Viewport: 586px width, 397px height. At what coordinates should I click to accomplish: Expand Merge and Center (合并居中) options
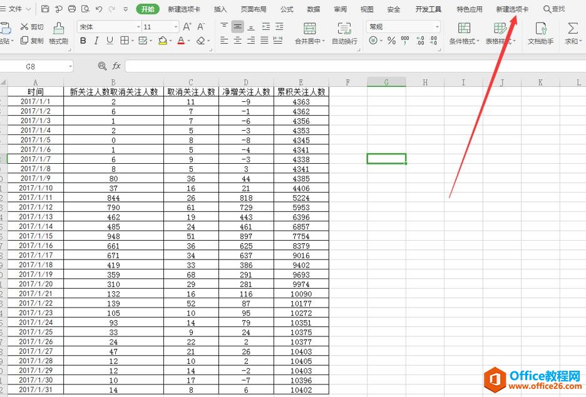click(x=323, y=41)
